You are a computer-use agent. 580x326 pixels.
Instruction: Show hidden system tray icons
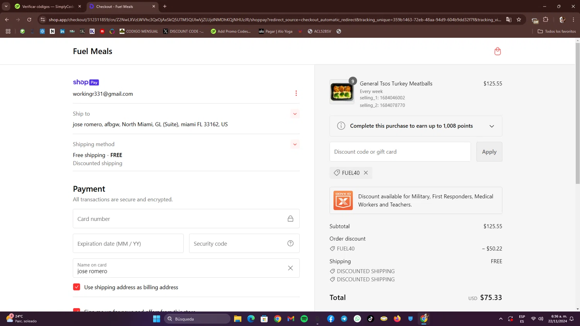tap(501, 319)
